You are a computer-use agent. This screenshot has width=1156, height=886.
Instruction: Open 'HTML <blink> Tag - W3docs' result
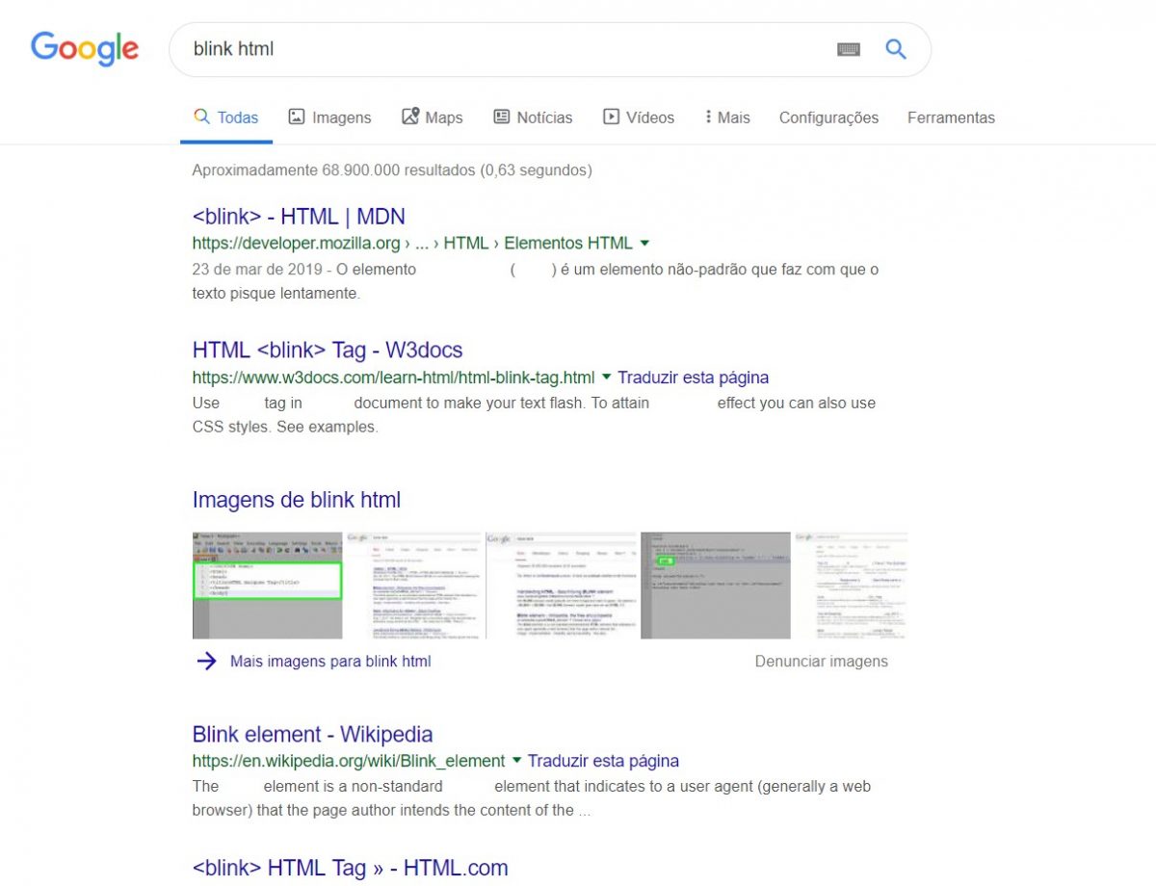point(328,350)
